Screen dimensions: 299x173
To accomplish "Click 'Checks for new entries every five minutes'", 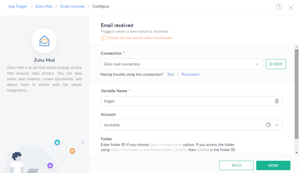I will coord(140,38).
